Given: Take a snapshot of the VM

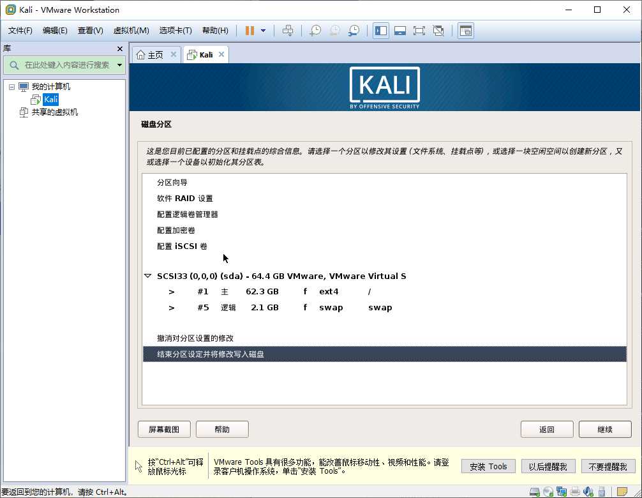Looking at the screenshot, I should tap(315, 31).
